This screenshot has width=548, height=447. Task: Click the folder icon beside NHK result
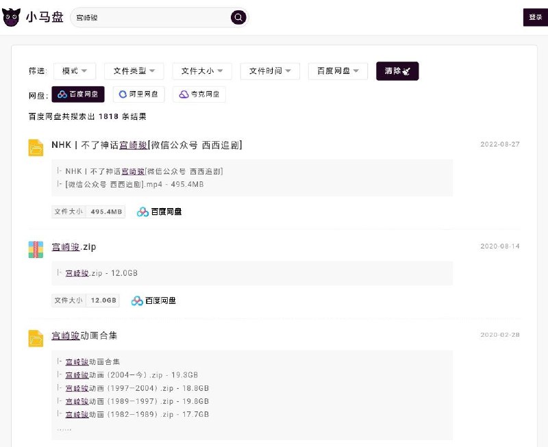tap(36, 147)
